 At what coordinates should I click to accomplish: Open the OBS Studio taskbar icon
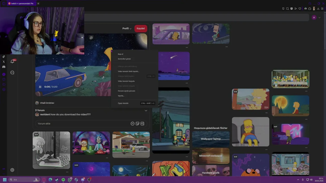pos(89,180)
